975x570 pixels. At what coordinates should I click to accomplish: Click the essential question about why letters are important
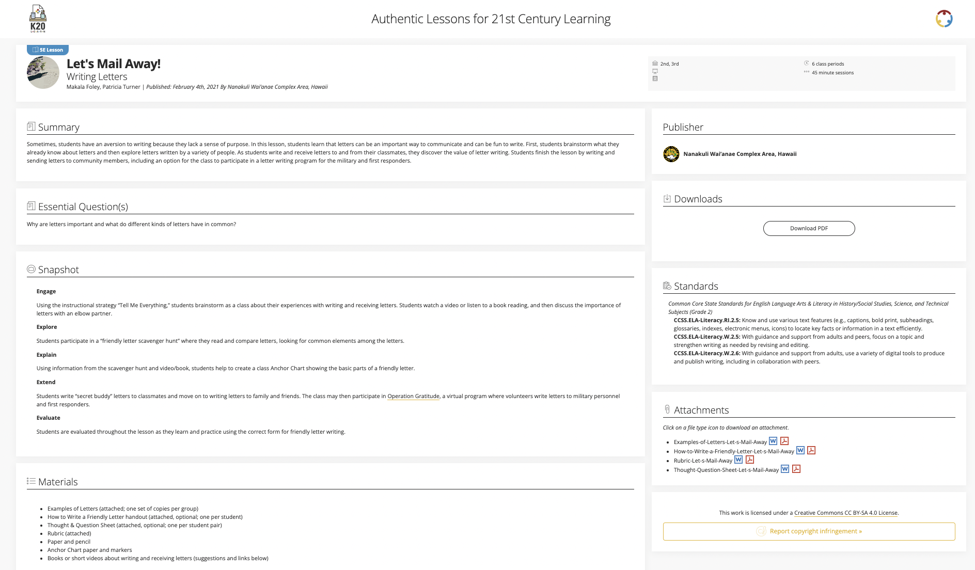pyautogui.click(x=131, y=224)
